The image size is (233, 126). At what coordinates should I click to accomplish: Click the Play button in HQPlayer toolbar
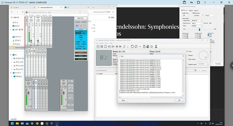coord(98,47)
